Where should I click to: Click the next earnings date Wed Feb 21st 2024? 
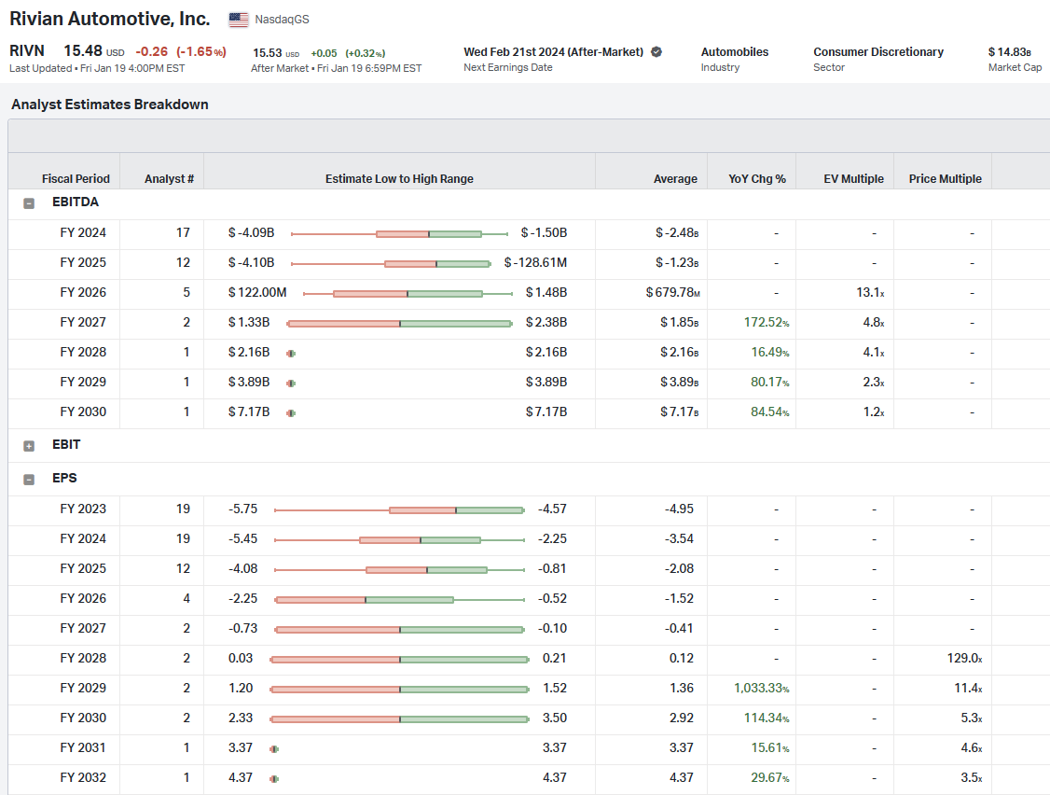coord(553,51)
